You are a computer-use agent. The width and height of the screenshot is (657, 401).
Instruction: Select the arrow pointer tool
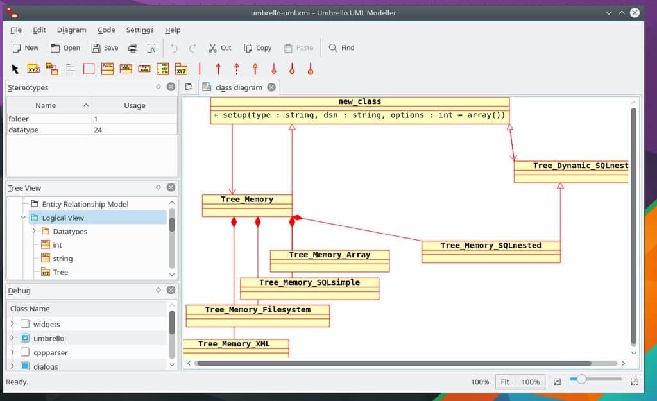point(15,69)
